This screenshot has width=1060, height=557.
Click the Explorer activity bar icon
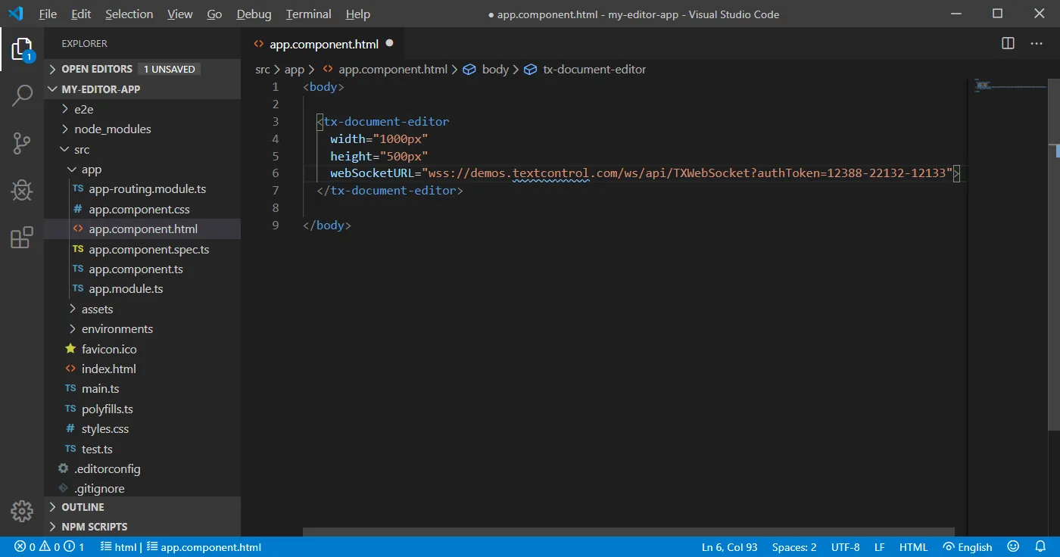pos(22,48)
